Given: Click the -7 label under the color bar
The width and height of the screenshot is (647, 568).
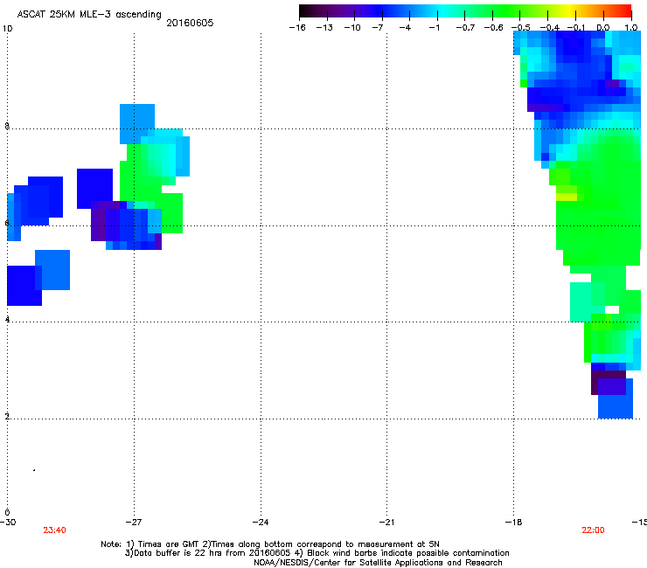Looking at the screenshot, I should click(378, 28).
